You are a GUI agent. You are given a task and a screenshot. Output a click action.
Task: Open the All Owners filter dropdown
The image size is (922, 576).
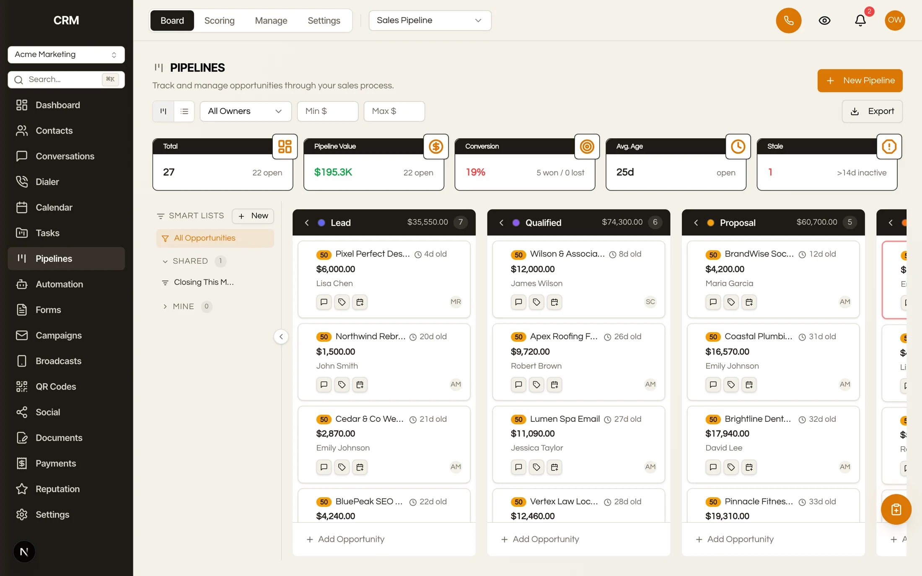[246, 111]
